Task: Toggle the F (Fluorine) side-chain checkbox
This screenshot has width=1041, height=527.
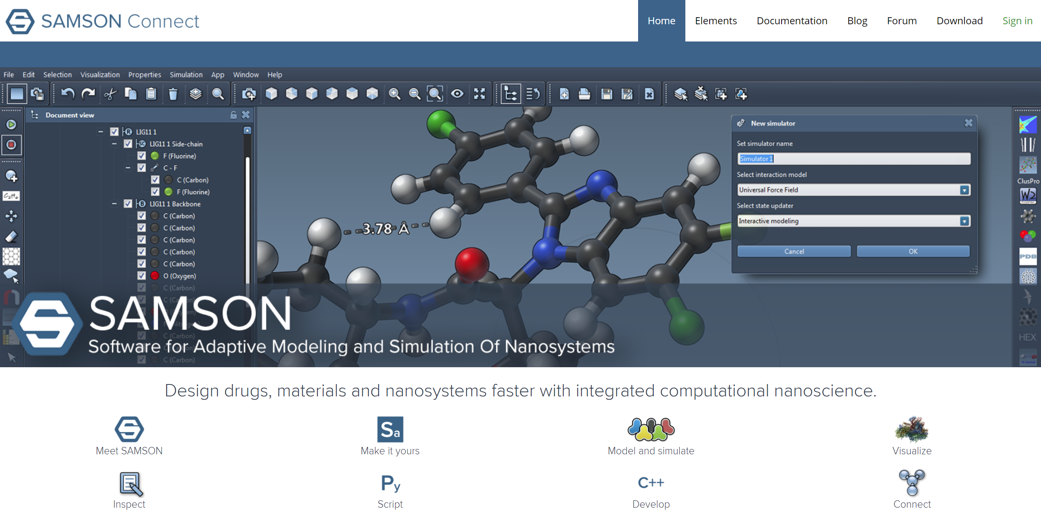Action: pyautogui.click(x=141, y=156)
